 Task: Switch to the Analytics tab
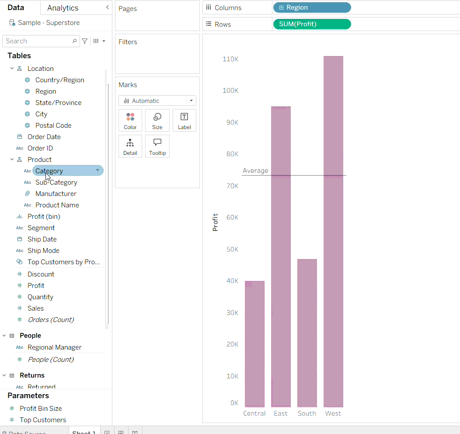click(63, 8)
